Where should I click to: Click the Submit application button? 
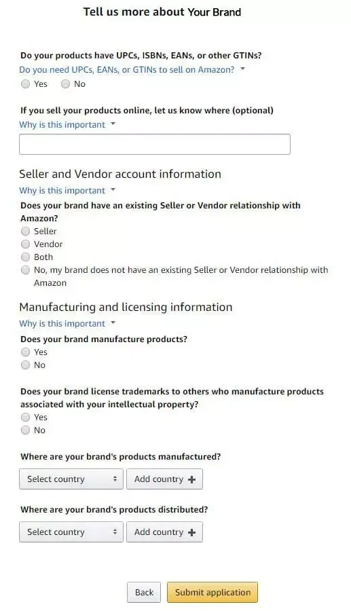tap(213, 592)
